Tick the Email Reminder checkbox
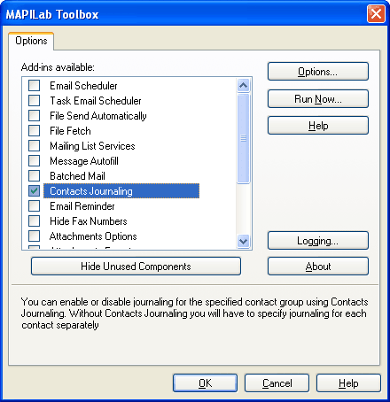The width and height of the screenshot is (390, 402). [x=34, y=206]
